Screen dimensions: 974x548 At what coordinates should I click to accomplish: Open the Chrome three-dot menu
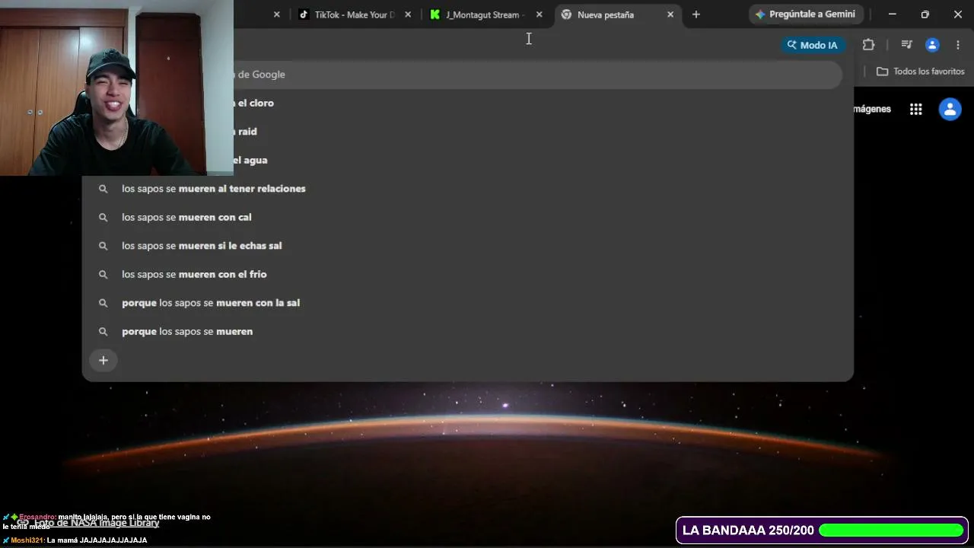[958, 45]
